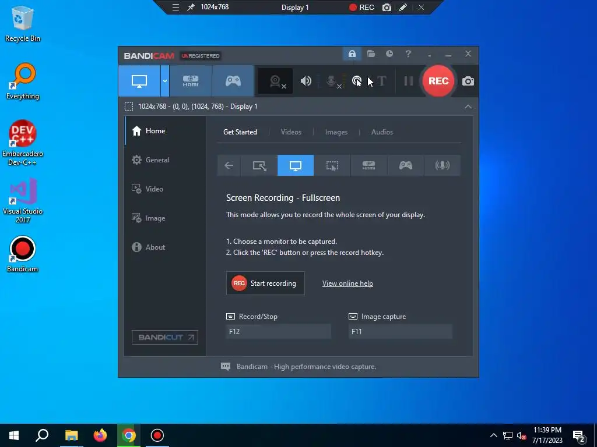Open Firefox from the taskbar
Viewport: 597px width, 447px height.
click(x=100, y=435)
